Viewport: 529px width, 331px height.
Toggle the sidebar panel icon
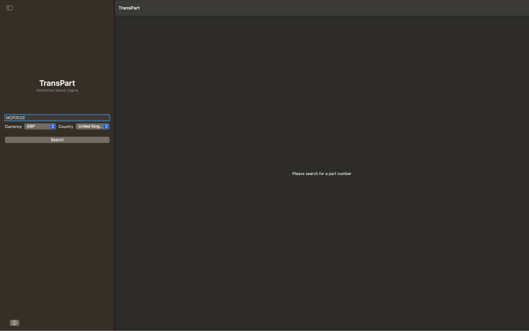point(10,8)
